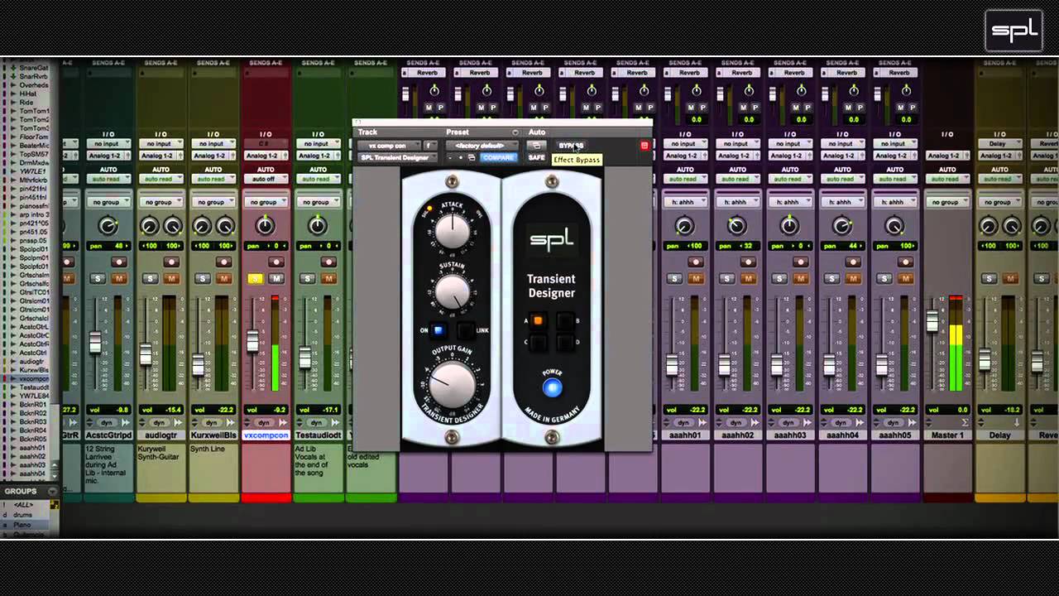Record-enable the vxcompcon track
The height and width of the screenshot is (596, 1059).
pos(277,262)
